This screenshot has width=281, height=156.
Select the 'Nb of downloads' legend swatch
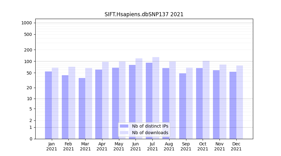click(124, 133)
